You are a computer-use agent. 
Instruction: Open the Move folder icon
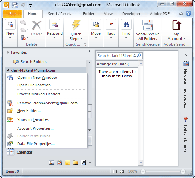tap(96, 24)
